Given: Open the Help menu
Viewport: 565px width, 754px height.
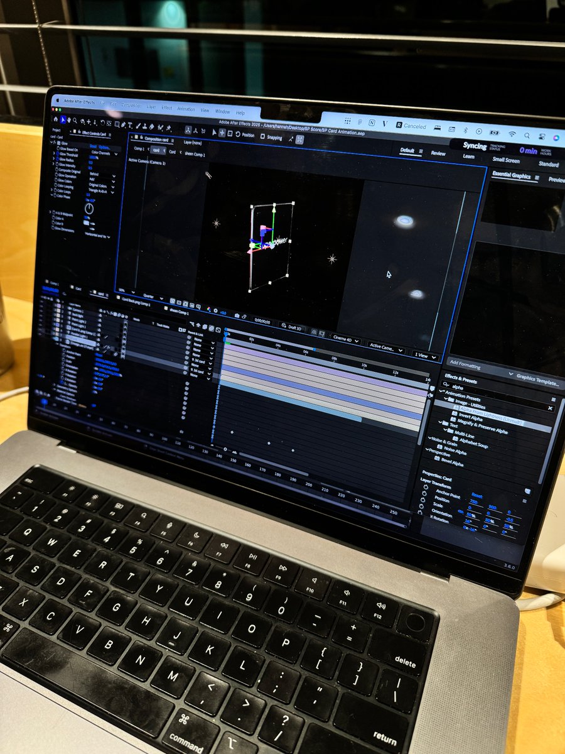Looking at the screenshot, I should pyautogui.click(x=240, y=112).
